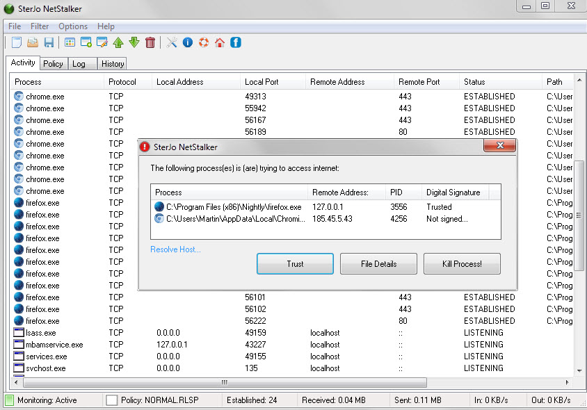Viewport: 587px width, 410px height.
Task: Click the Digital Signature header in dialog
Action: click(456, 192)
